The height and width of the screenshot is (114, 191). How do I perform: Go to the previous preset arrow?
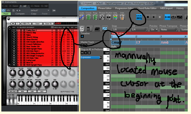[17, 11]
